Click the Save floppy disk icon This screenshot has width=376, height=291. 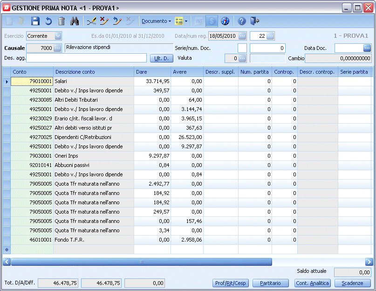pyautogui.click(x=35, y=21)
